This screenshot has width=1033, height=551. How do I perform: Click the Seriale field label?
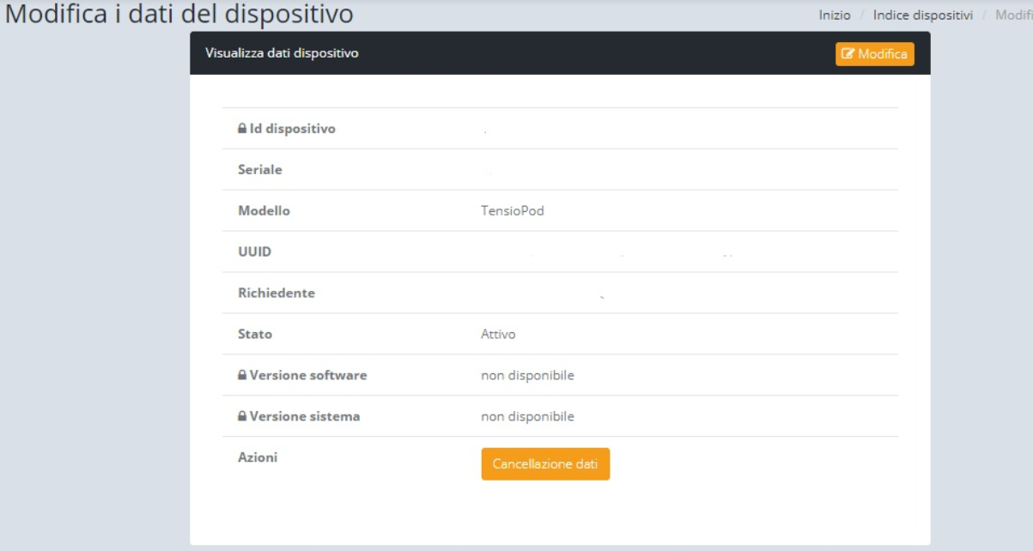point(260,170)
